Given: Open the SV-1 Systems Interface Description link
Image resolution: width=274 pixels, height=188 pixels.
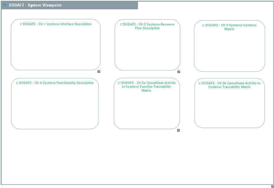Looking at the screenshot, I should tap(57, 24).
